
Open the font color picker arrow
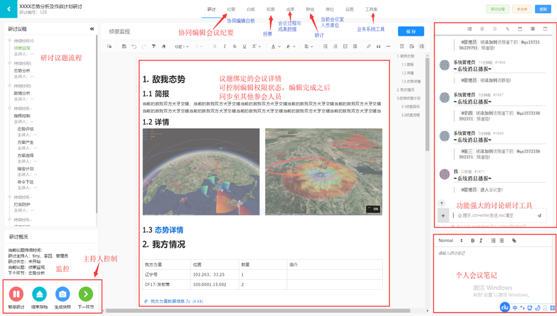(x=279, y=47)
